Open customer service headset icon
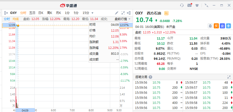The width and height of the screenshot is (233, 112). 182,5
